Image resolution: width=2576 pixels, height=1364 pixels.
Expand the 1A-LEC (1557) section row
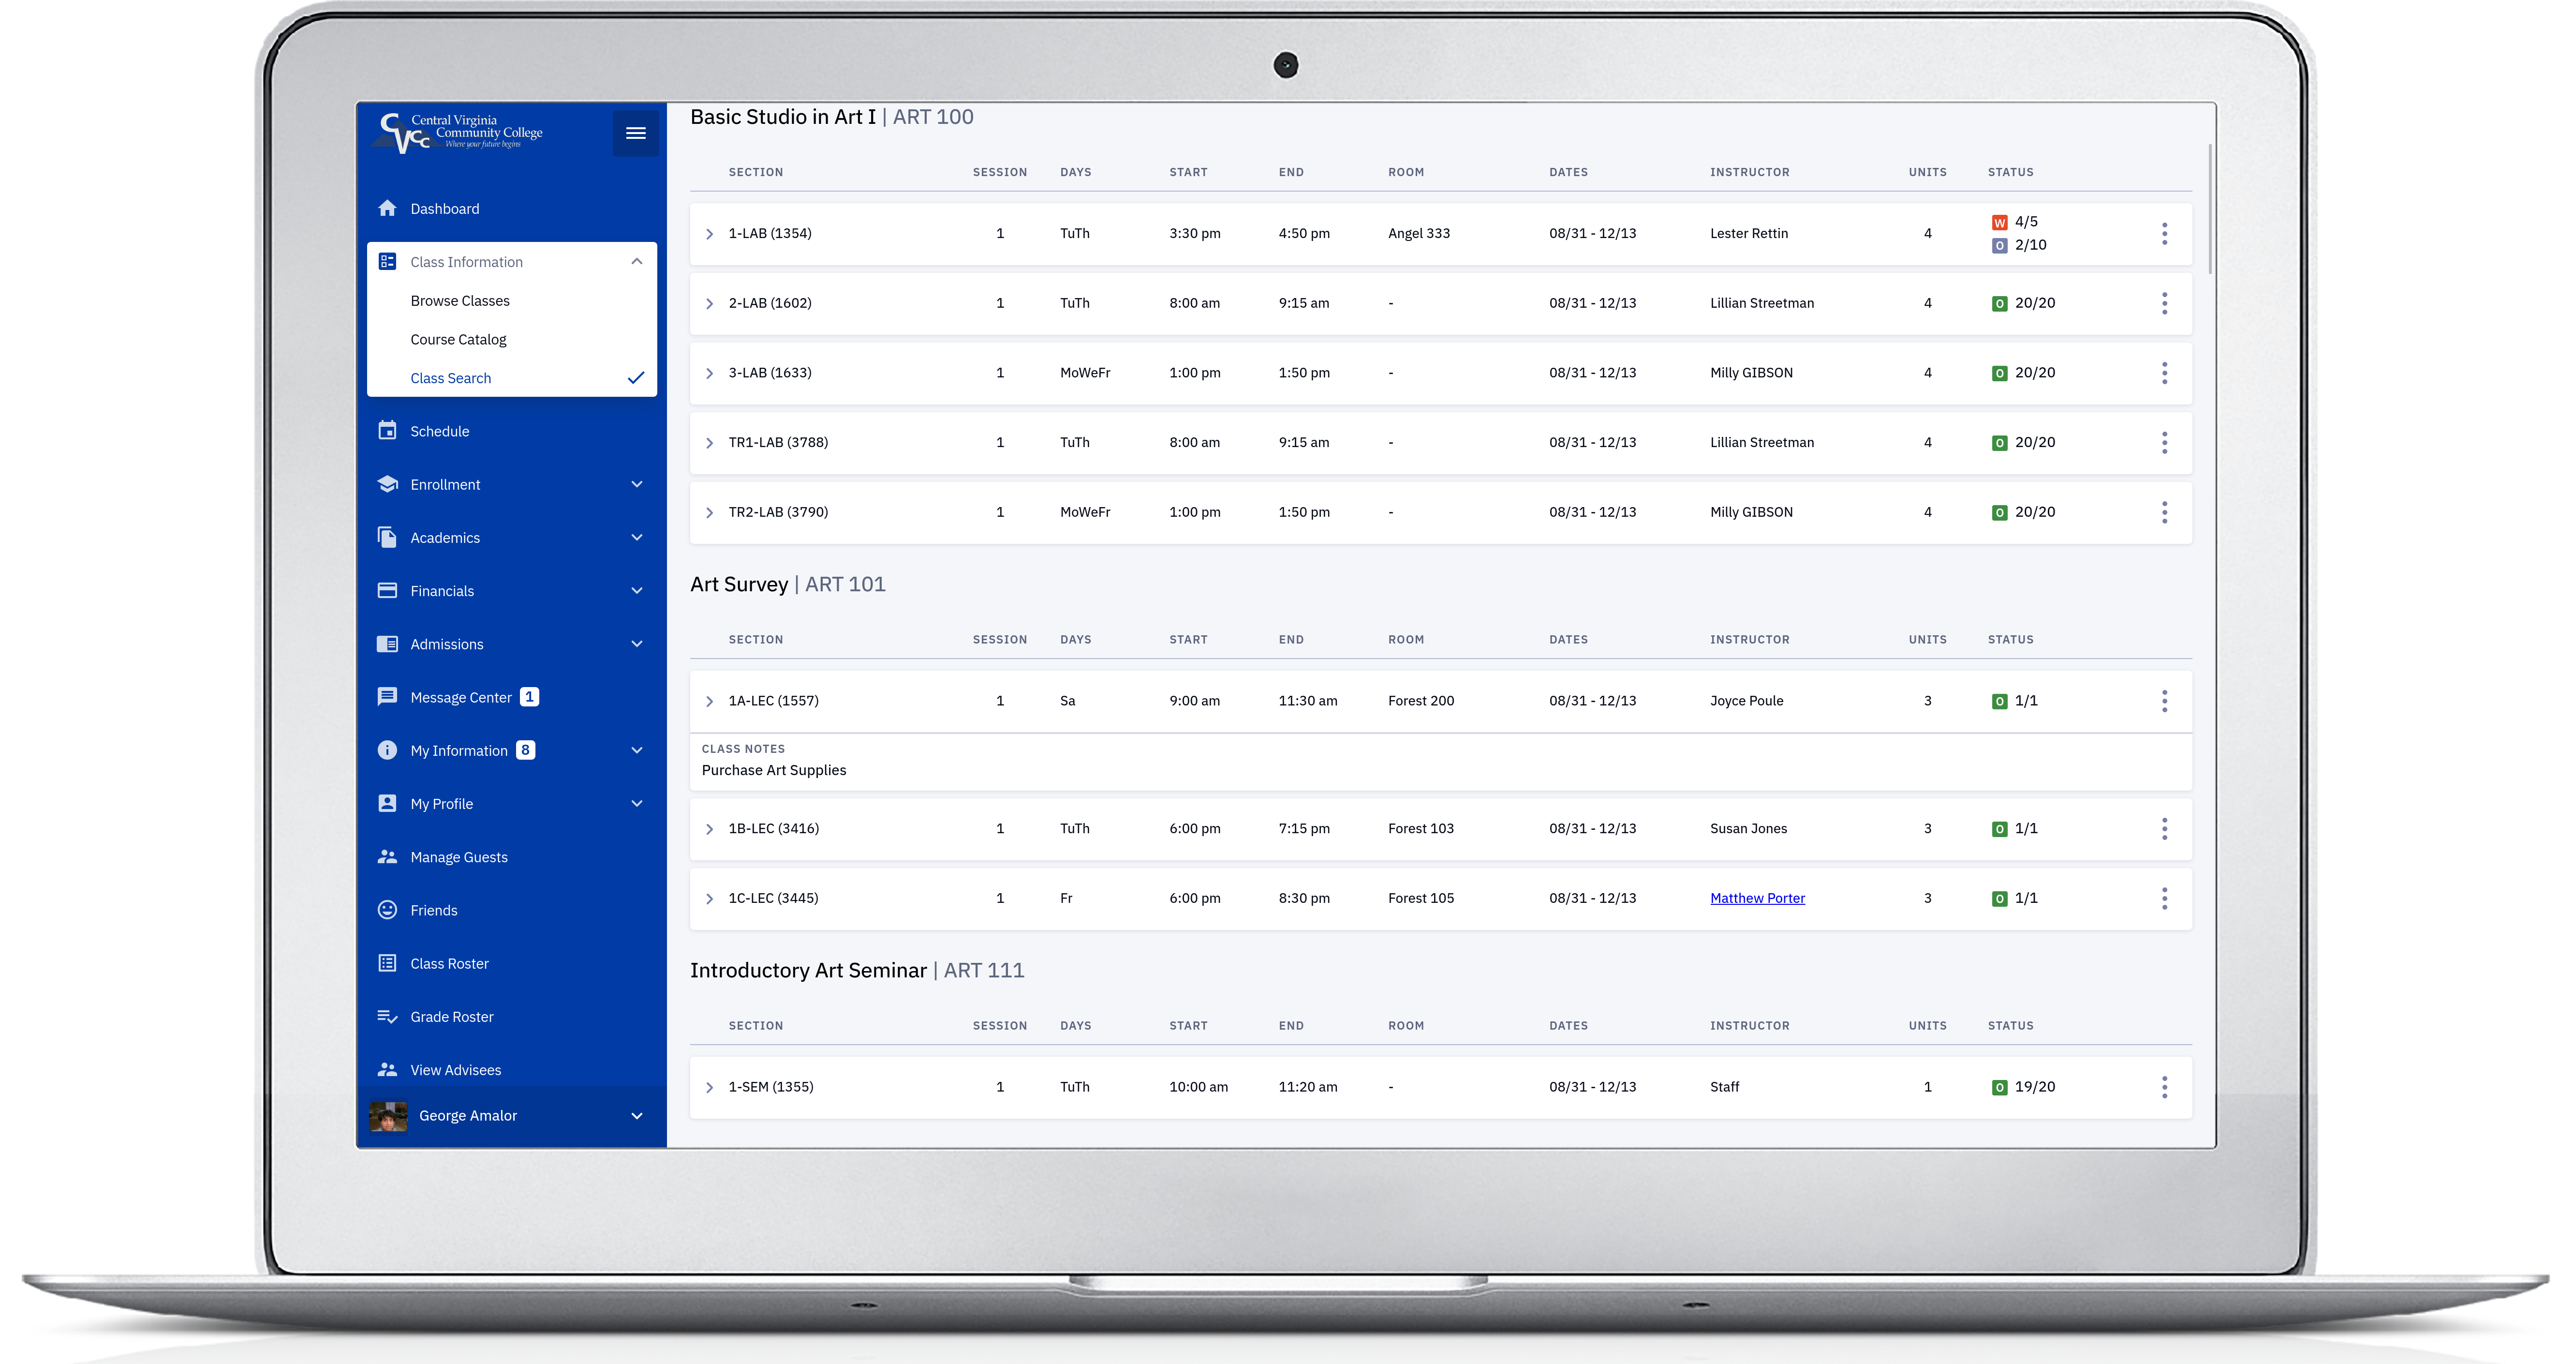coord(709,701)
